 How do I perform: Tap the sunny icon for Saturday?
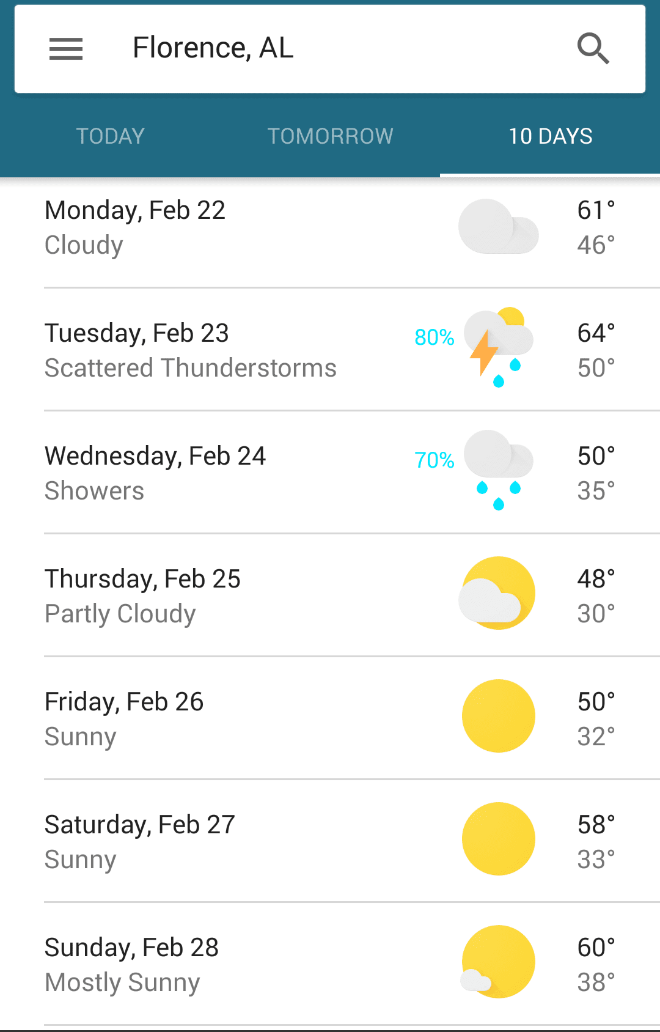point(498,839)
